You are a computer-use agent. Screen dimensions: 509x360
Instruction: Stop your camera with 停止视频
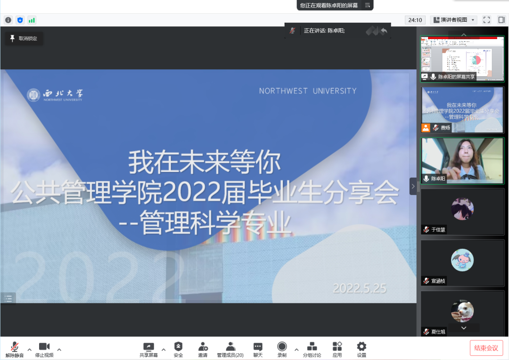click(45, 349)
